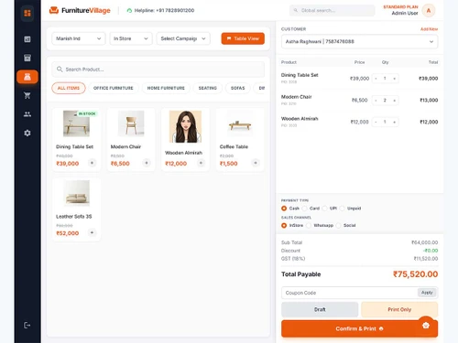Select the partially visible DI category tab
This screenshot has height=343, width=458.
260,88
